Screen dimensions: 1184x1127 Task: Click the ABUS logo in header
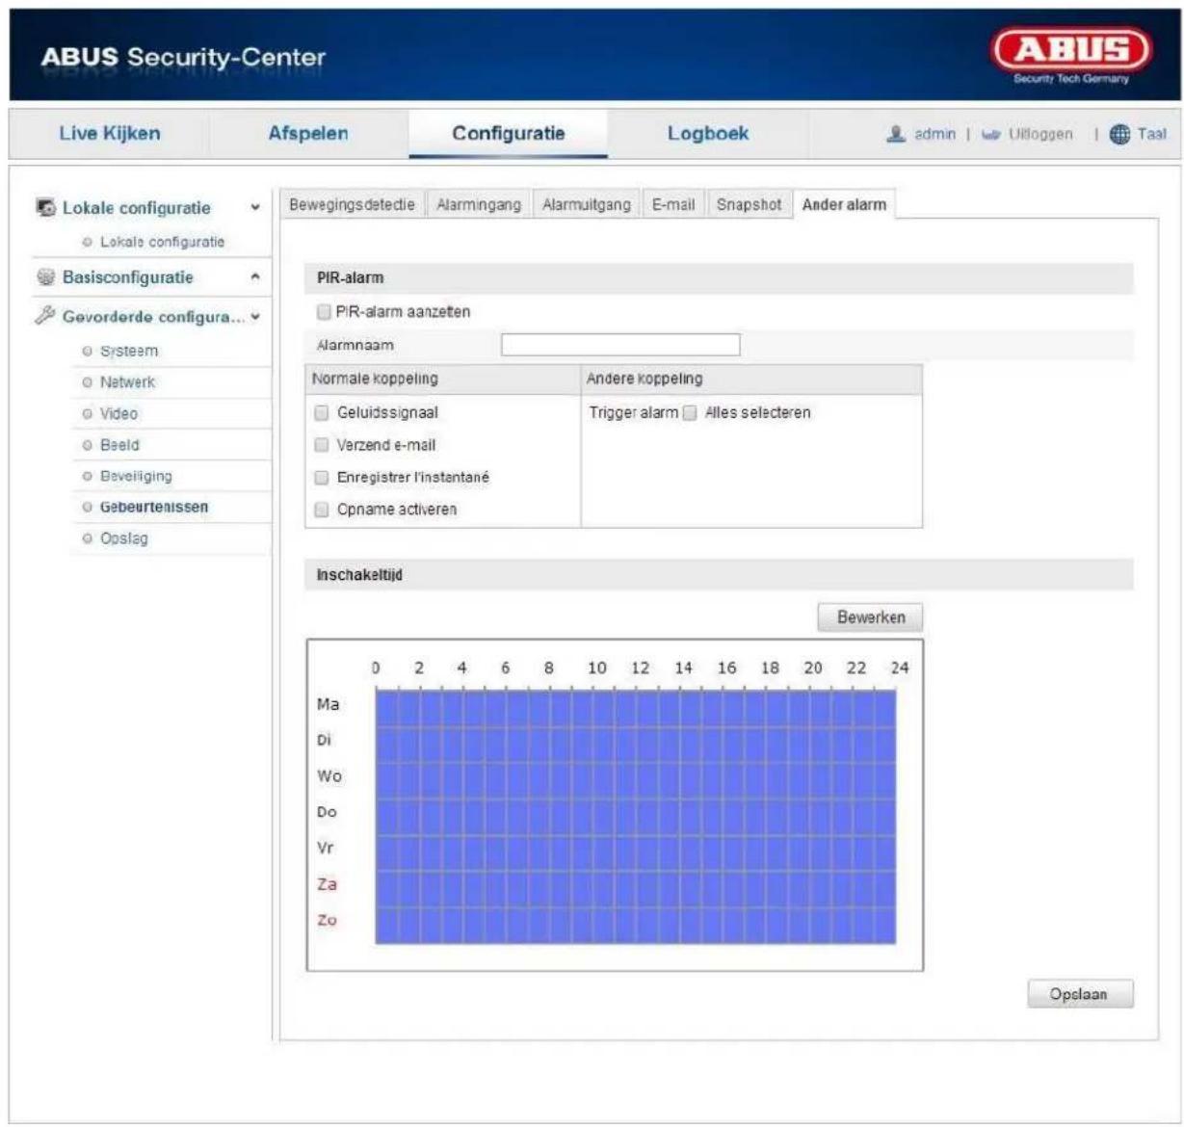pos(1071,56)
